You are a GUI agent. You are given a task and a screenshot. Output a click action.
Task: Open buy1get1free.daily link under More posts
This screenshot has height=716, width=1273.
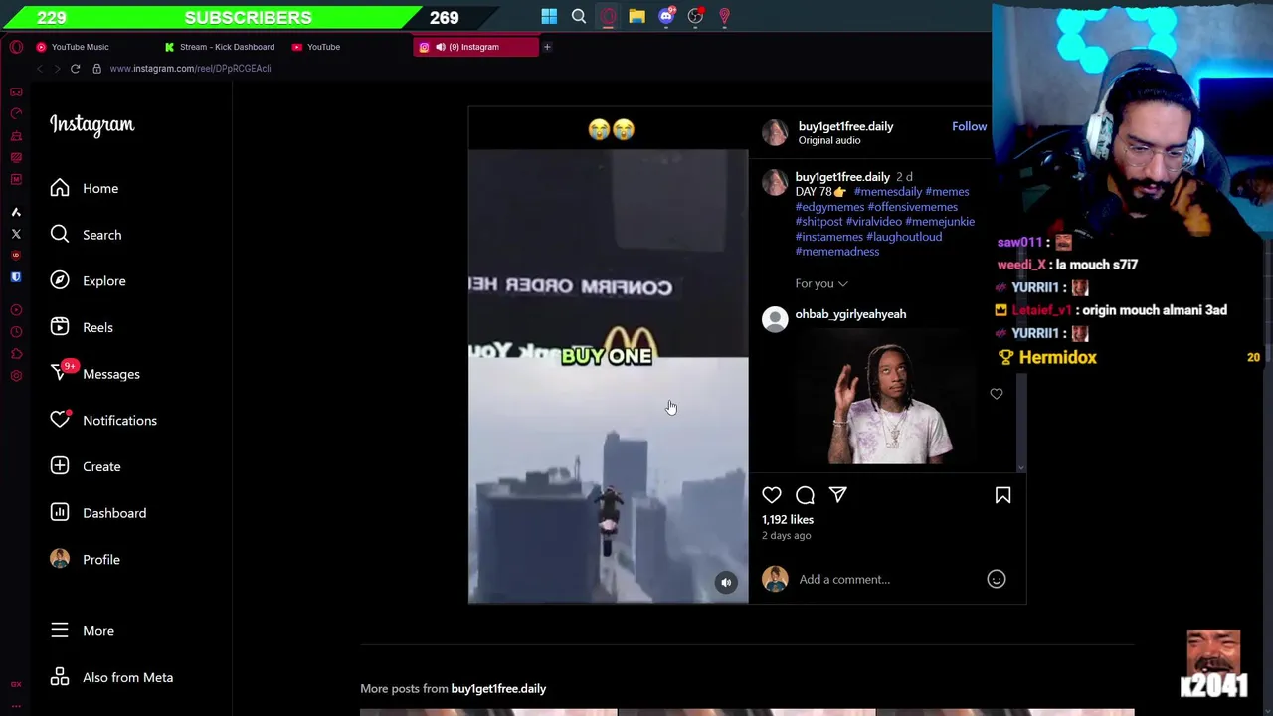coord(498,688)
